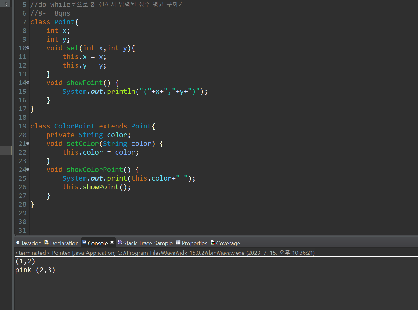The width and height of the screenshot is (418, 310).
Task: Click line number 31 in the gutter
Action: tap(22, 231)
